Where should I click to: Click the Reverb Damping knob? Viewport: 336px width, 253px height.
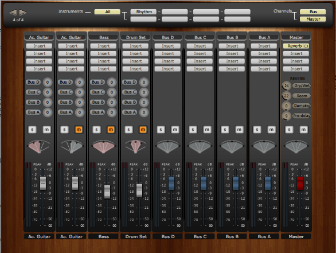click(x=286, y=106)
